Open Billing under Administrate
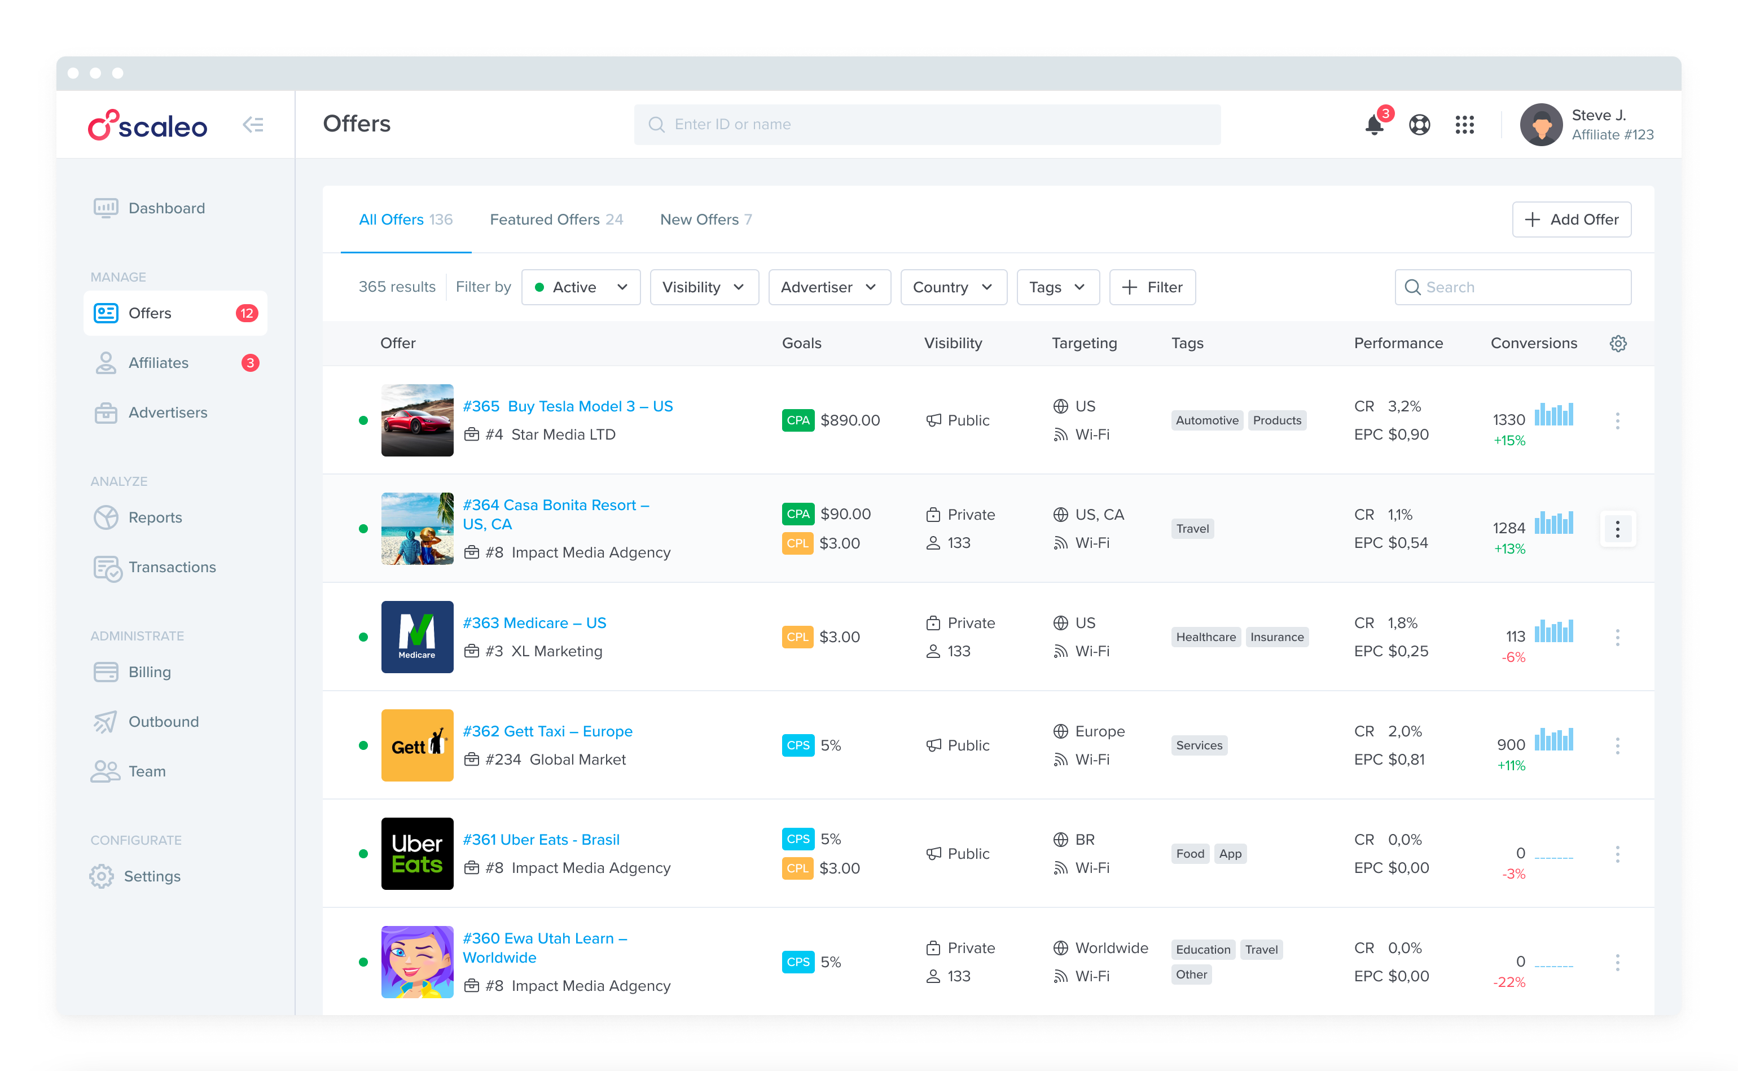Viewport: 1738px width, 1071px height. tap(149, 671)
